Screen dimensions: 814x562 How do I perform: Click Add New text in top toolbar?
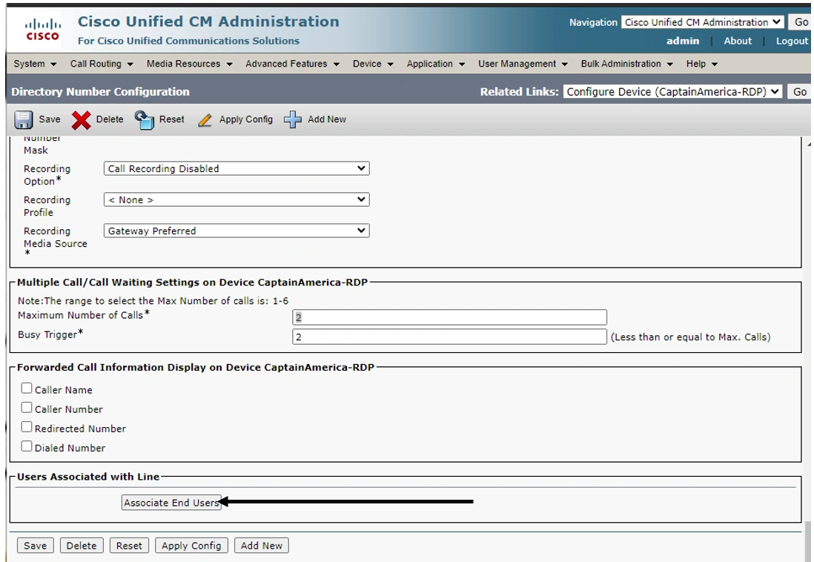click(x=326, y=119)
